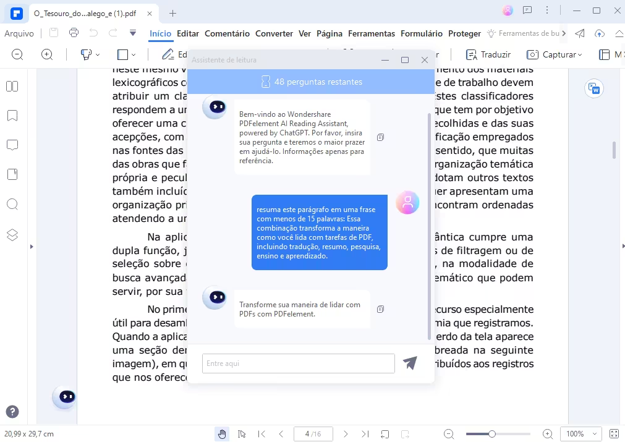Click the zoom out magnifier in the toolbar

tap(17, 54)
